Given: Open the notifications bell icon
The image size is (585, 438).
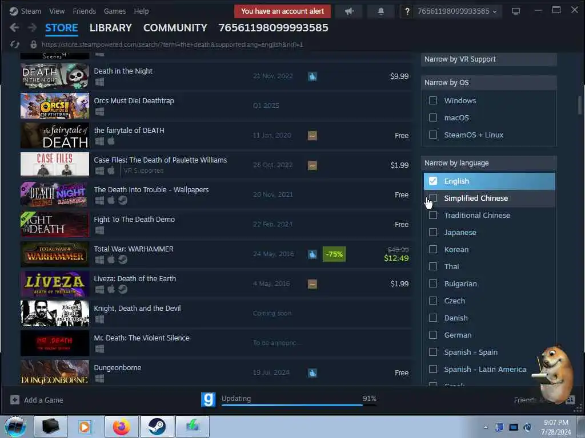Looking at the screenshot, I should click(381, 11).
